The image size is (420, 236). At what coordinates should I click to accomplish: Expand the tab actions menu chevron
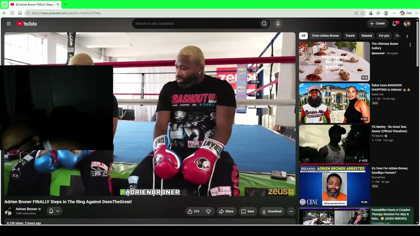click(4, 4)
